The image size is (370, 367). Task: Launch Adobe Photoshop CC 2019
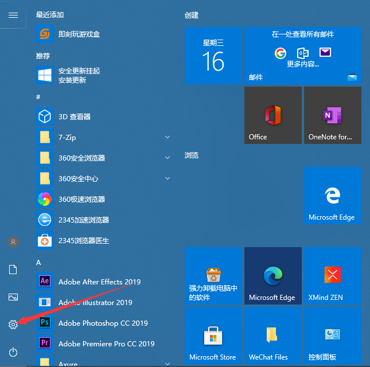point(103,323)
